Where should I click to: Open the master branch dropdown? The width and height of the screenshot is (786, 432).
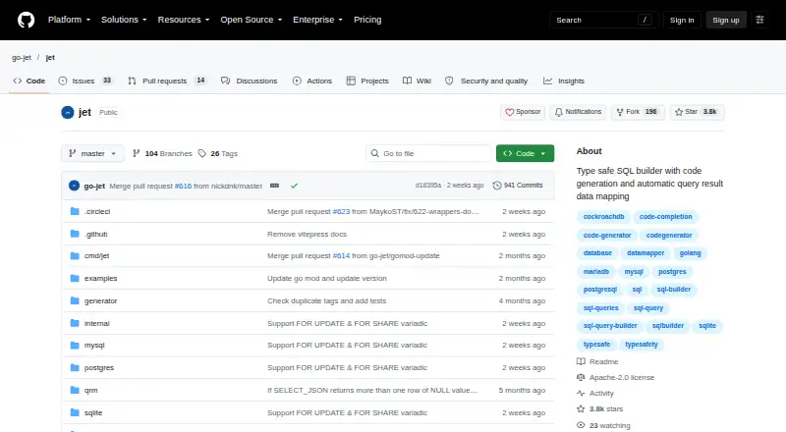pos(92,153)
